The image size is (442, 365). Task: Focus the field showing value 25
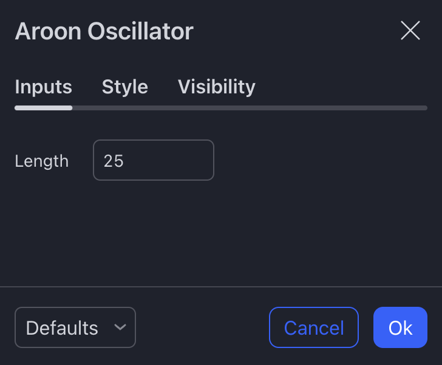153,161
